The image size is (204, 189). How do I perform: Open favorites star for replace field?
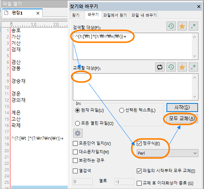point(182,67)
